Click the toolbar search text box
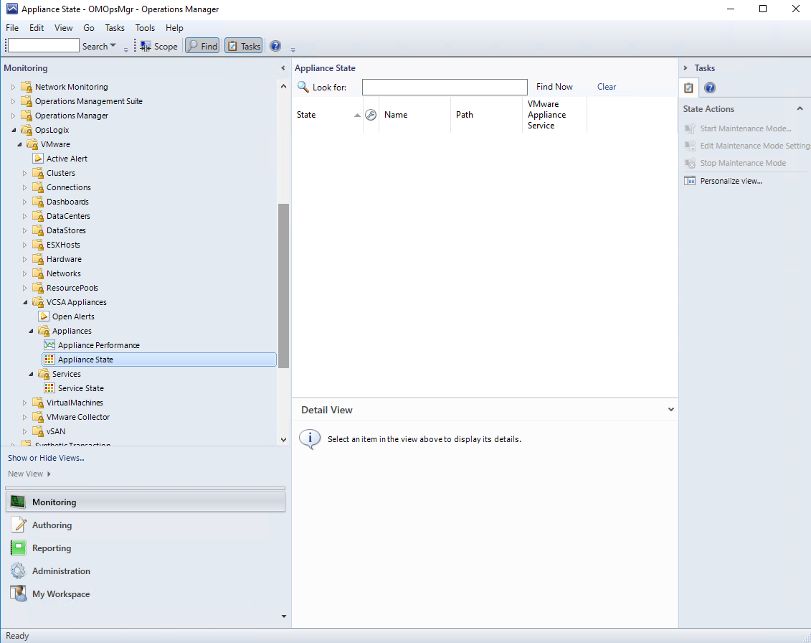 [44, 45]
